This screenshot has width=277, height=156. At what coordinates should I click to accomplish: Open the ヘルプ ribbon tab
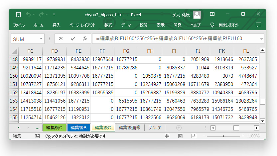point(195,25)
